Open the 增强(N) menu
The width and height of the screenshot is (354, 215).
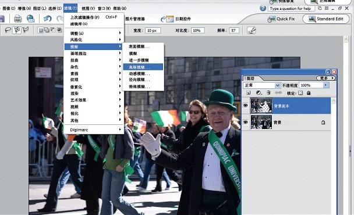(24, 8)
